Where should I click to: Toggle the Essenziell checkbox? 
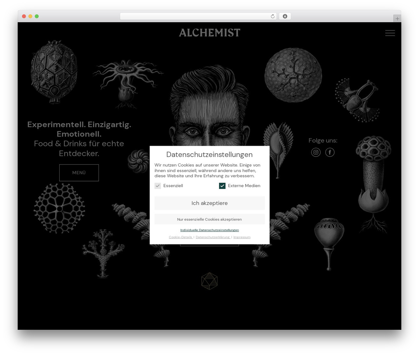click(158, 186)
